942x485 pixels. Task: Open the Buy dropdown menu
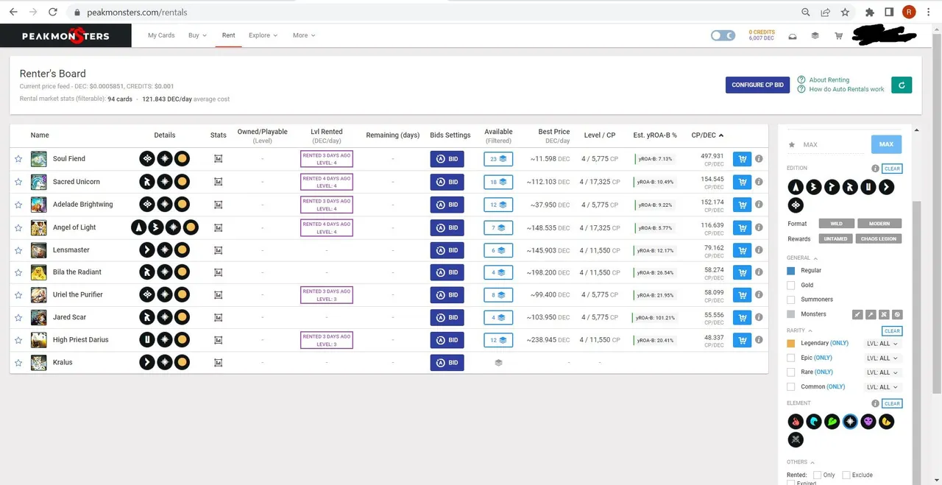pos(197,35)
